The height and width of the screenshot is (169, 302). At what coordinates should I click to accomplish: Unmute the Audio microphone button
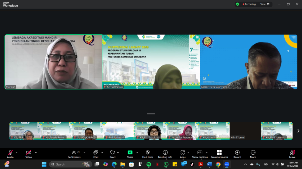10,154
